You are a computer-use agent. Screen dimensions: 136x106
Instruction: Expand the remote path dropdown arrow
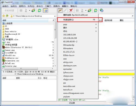(x=133, y=16)
